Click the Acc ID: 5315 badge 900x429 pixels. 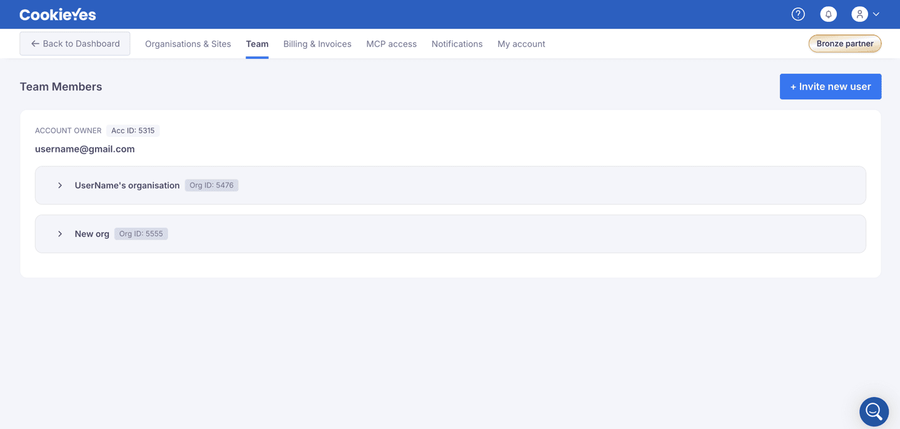pos(133,131)
